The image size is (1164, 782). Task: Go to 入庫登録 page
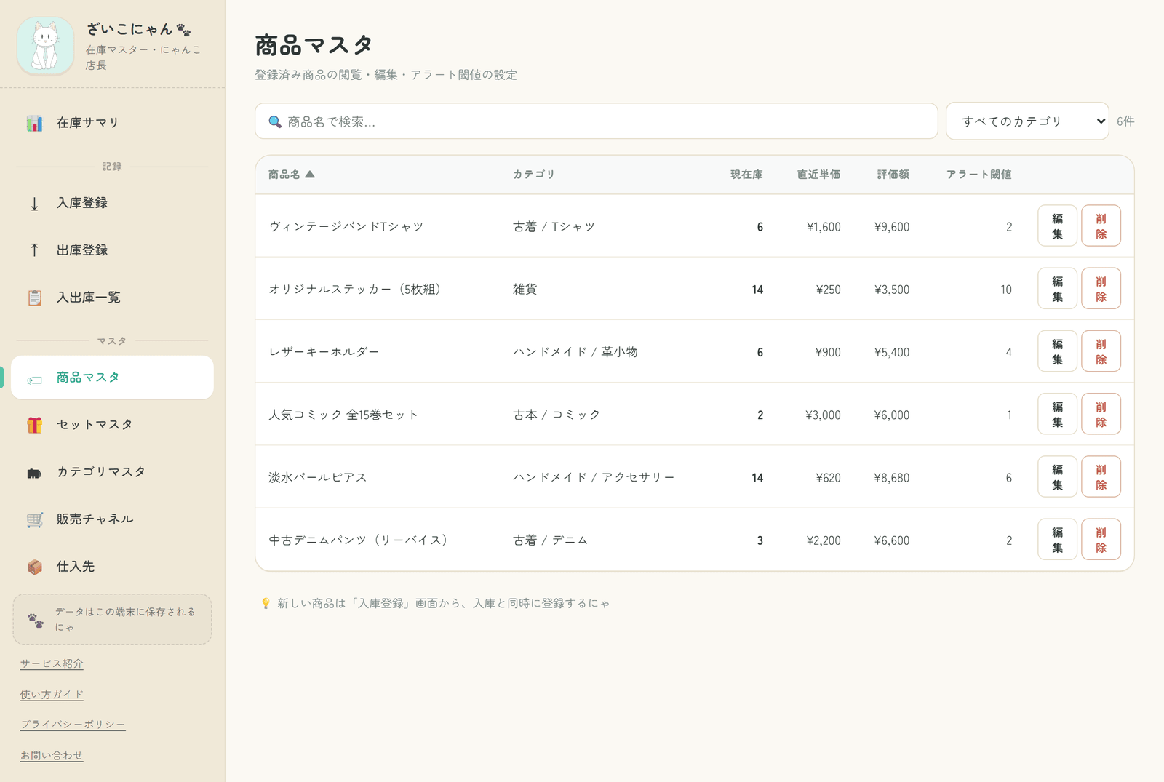112,203
